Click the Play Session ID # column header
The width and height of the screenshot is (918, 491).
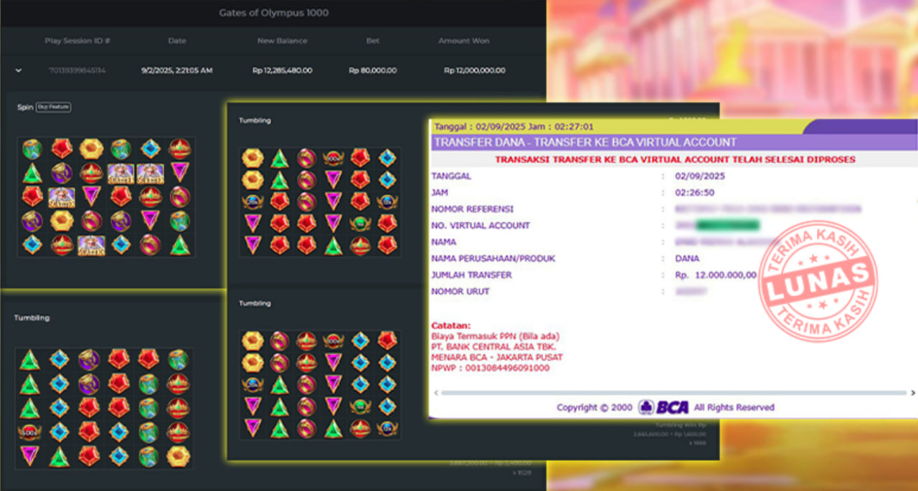click(77, 41)
